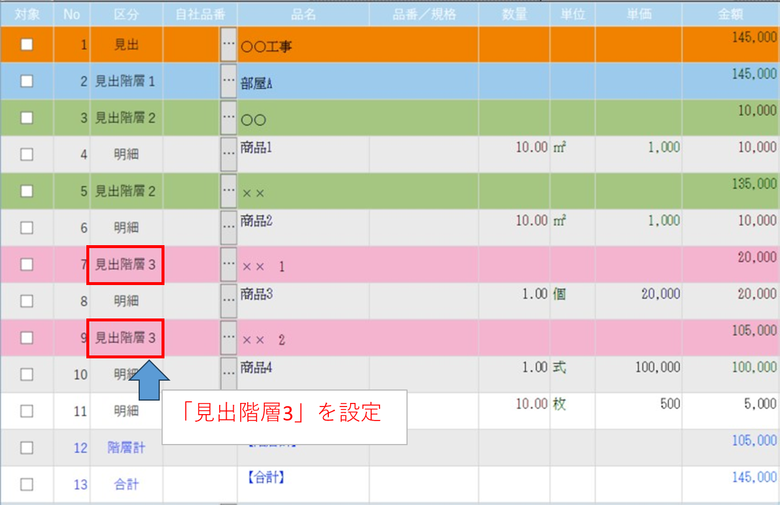The height and width of the screenshot is (505, 780).
Task: Open the … button in the ×× 2 row
Action: point(228,338)
